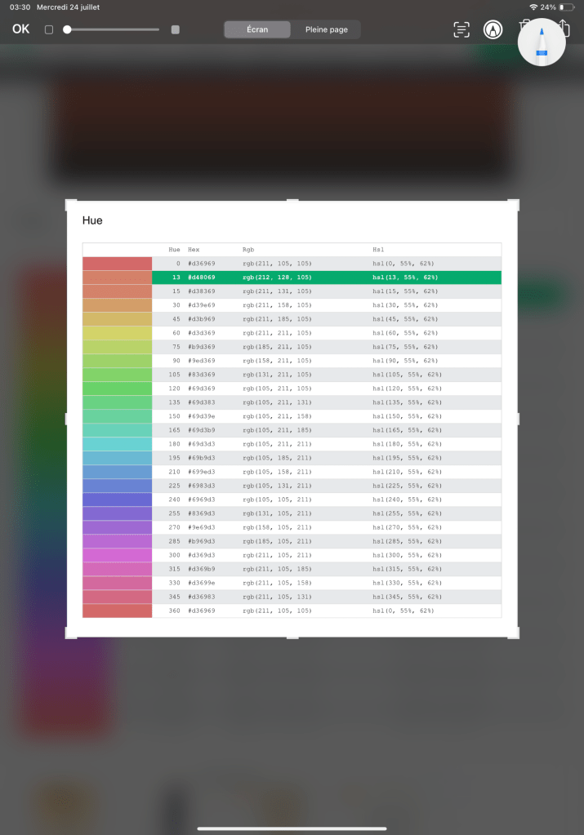
Task: Click the top-center crop edge handle
Action: [x=292, y=201]
